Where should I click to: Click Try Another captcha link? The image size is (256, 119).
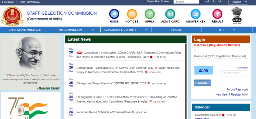coord(241,68)
